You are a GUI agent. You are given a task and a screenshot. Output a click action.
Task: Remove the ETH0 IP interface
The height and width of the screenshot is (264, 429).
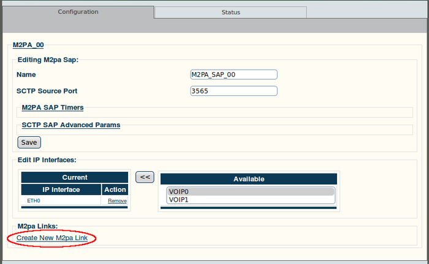point(117,200)
